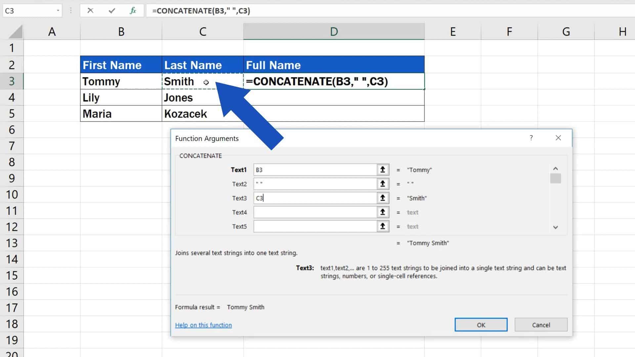Click the scroll-down chevron in the arguments list
Screen dimensions: 635x357
(556, 227)
